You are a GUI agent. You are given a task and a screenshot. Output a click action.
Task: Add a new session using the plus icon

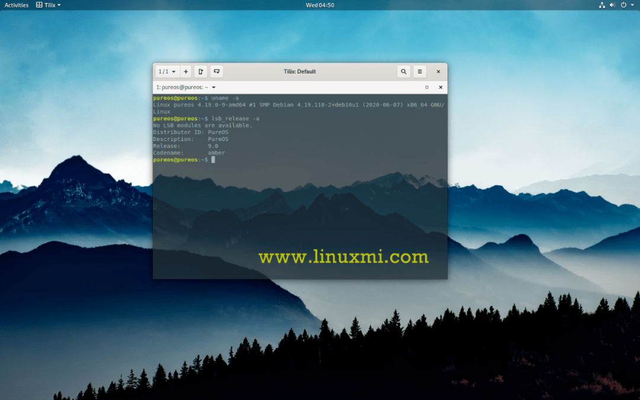pos(185,71)
